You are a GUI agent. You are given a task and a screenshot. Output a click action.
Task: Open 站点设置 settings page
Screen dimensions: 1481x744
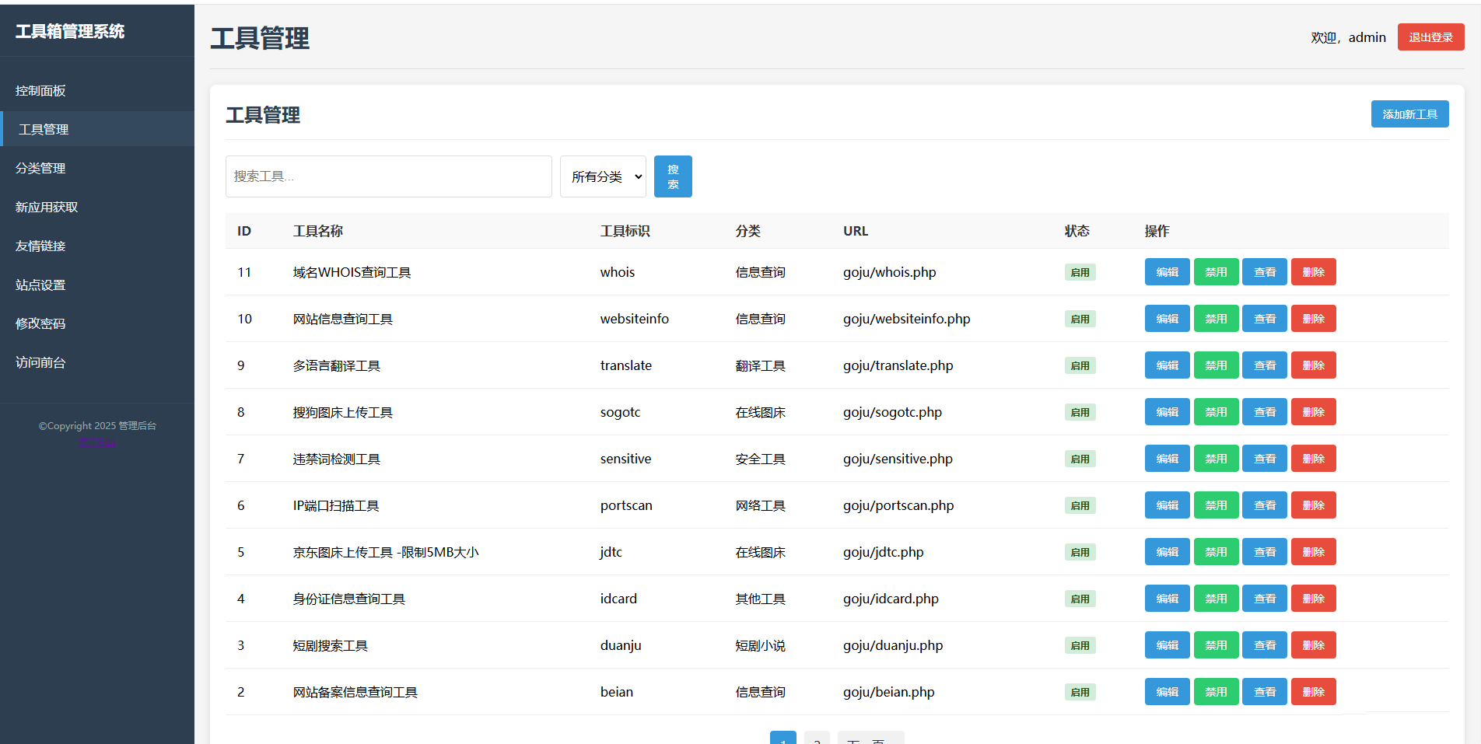click(x=40, y=285)
